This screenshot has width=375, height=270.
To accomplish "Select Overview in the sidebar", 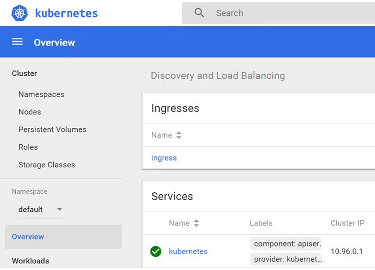I will click(63, 237).
